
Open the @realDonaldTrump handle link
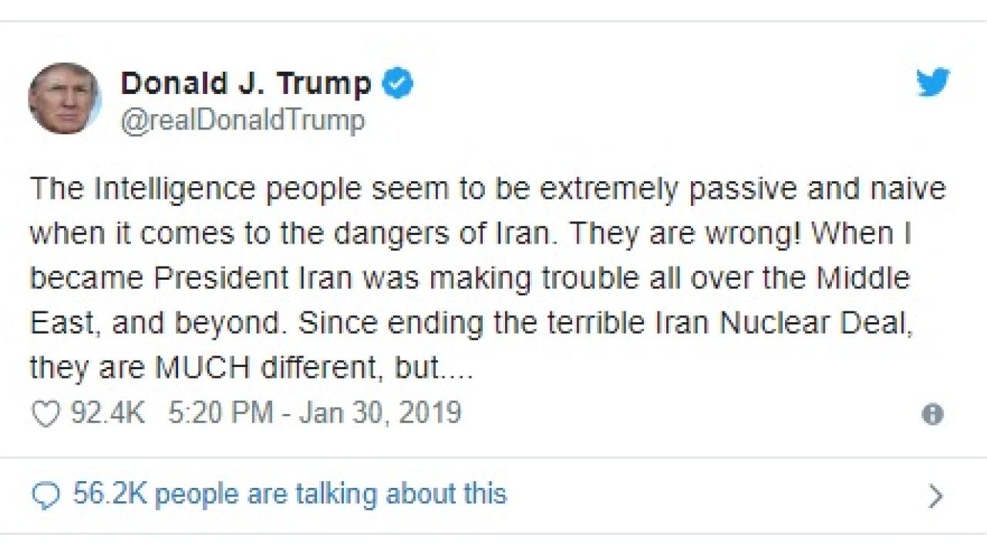click(x=242, y=121)
